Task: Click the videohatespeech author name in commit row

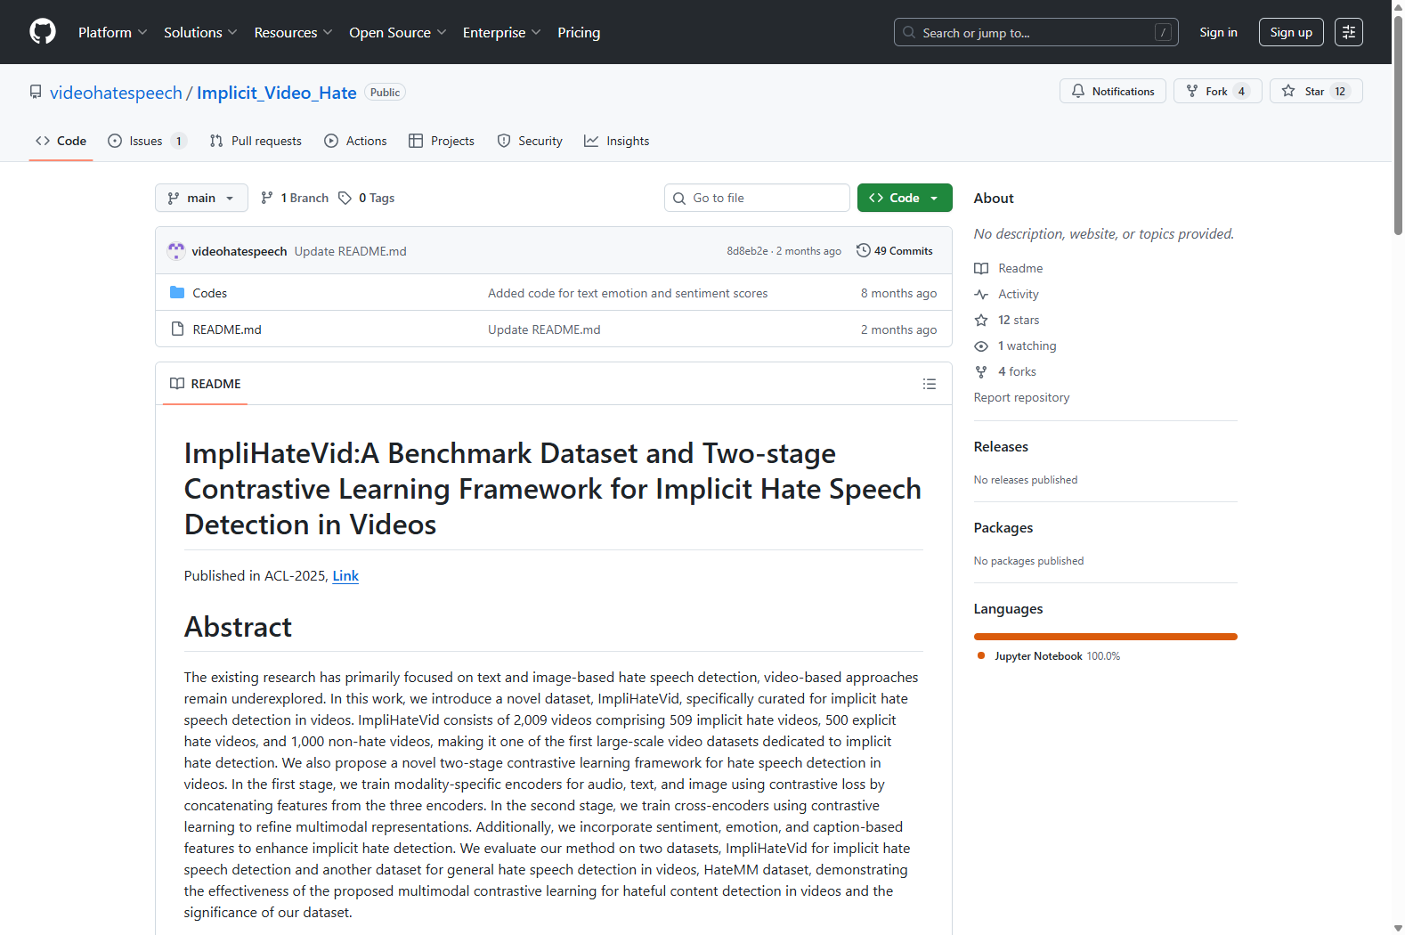Action: [x=240, y=251]
